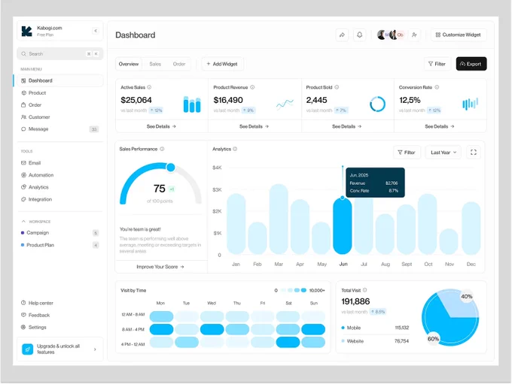The height and width of the screenshot is (384, 512).
Task: Click the Product Sold donut icon
Action: pos(377,104)
